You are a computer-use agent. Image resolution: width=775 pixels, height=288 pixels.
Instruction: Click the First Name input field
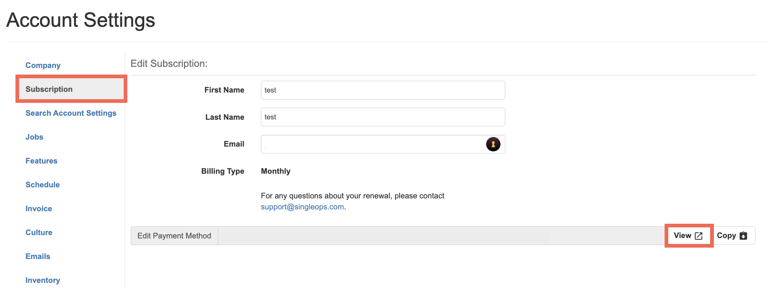pyautogui.click(x=383, y=90)
